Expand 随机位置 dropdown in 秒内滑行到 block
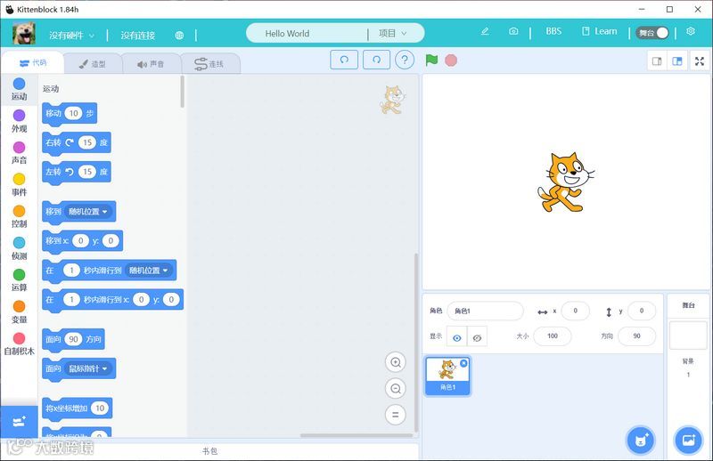The width and height of the screenshot is (713, 461). pyautogui.click(x=148, y=271)
